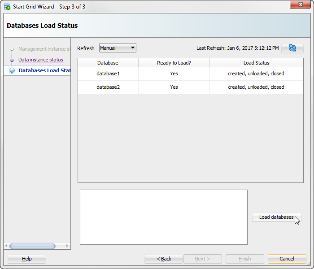Click the Databases Load Status blue marker
Image resolution: width=314 pixels, height=269 pixels.
coord(12,70)
